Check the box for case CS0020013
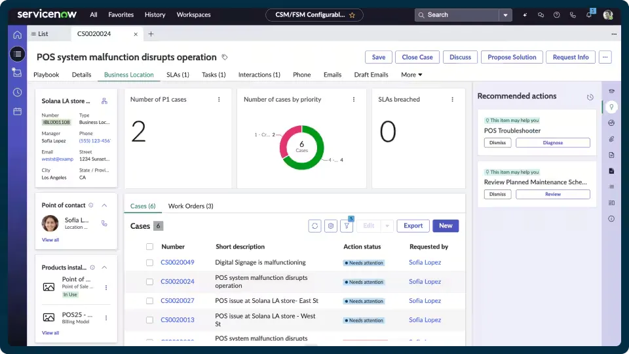 tap(149, 320)
